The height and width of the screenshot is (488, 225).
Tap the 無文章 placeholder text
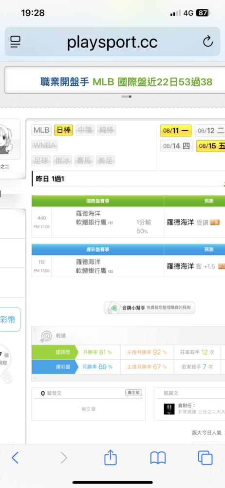pos(89,409)
